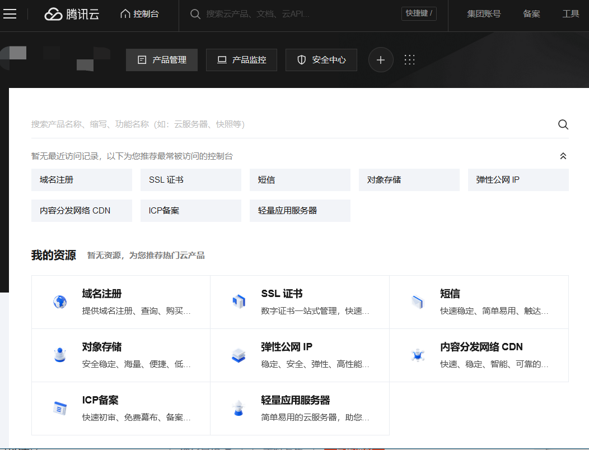Open the 集团账号 menu

484,14
